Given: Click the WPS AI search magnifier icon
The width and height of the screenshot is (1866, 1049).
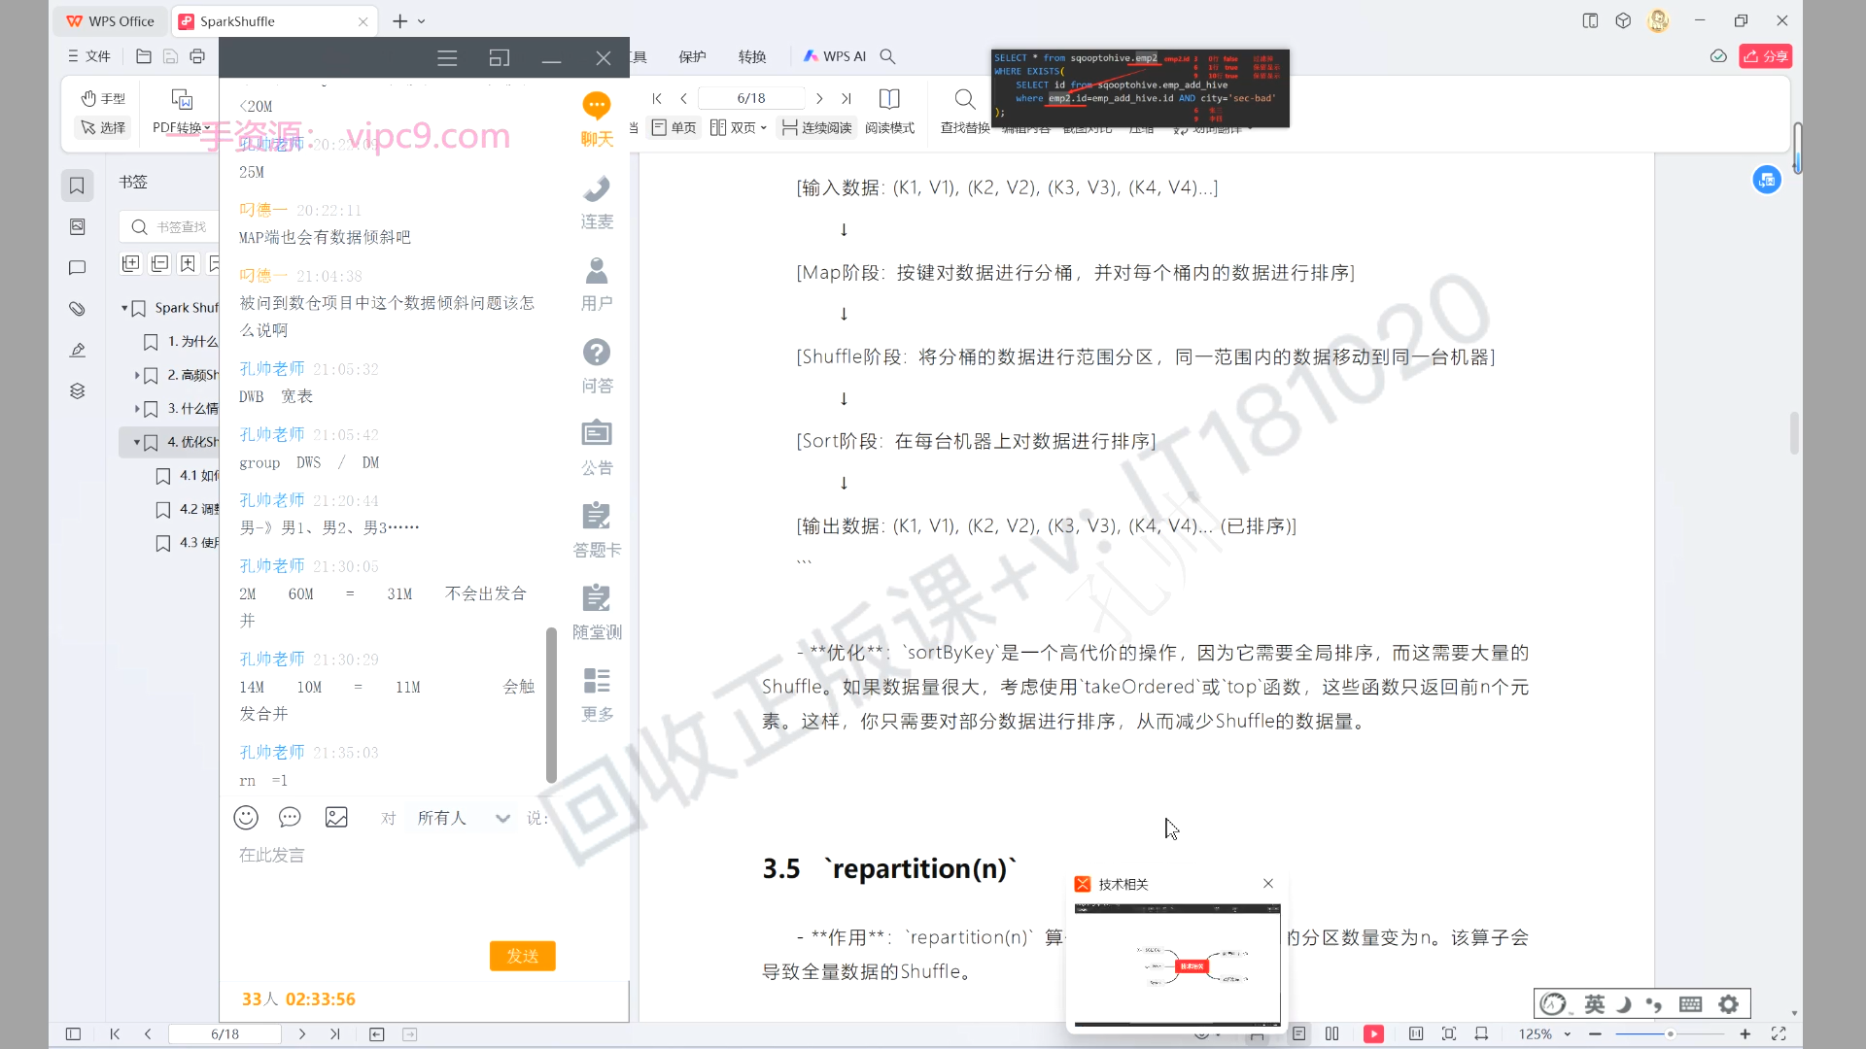Looking at the screenshot, I should point(887,56).
